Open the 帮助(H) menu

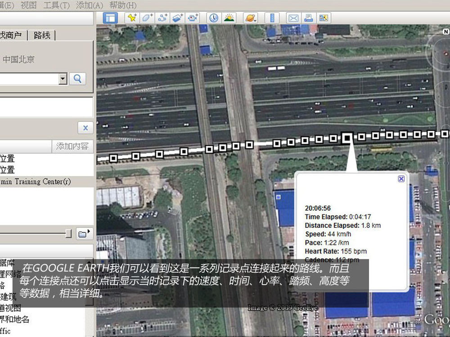pyautogui.click(x=123, y=5)
